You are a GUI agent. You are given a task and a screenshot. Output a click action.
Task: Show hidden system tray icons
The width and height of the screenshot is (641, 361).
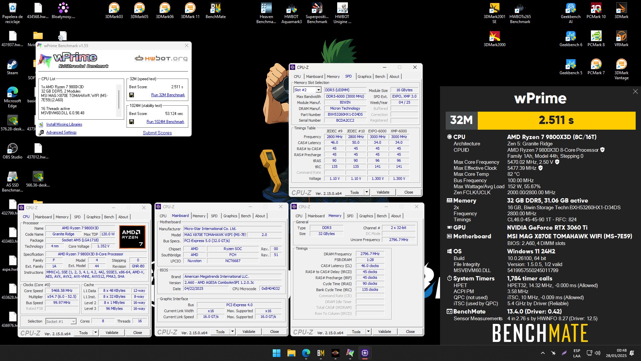click(x=543, y=353)
